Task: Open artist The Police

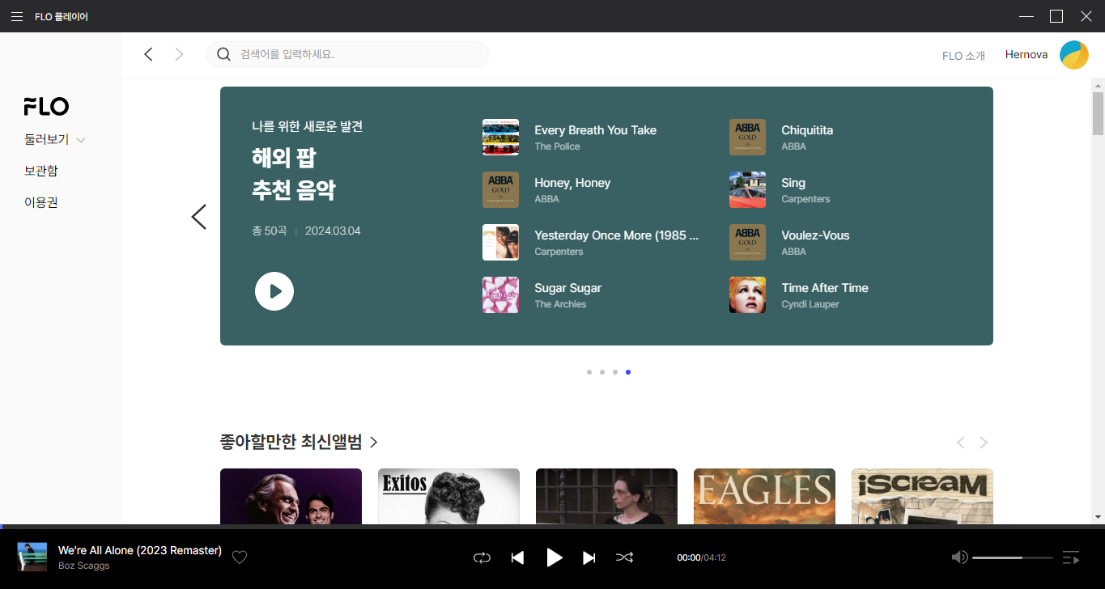Action: pos(557,146)
